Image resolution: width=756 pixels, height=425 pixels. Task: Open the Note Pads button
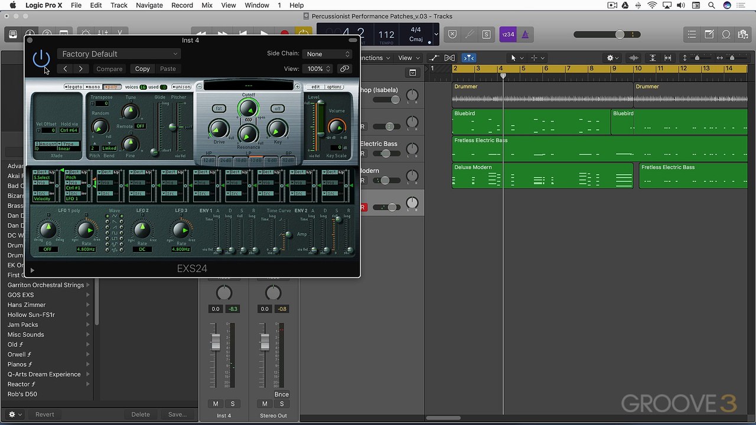pyautogui.click(x=709, y=34)
